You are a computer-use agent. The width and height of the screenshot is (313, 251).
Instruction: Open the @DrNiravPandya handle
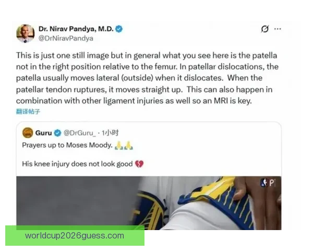point(66,38)
